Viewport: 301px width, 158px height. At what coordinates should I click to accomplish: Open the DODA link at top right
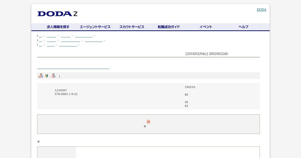click(261, 10)
